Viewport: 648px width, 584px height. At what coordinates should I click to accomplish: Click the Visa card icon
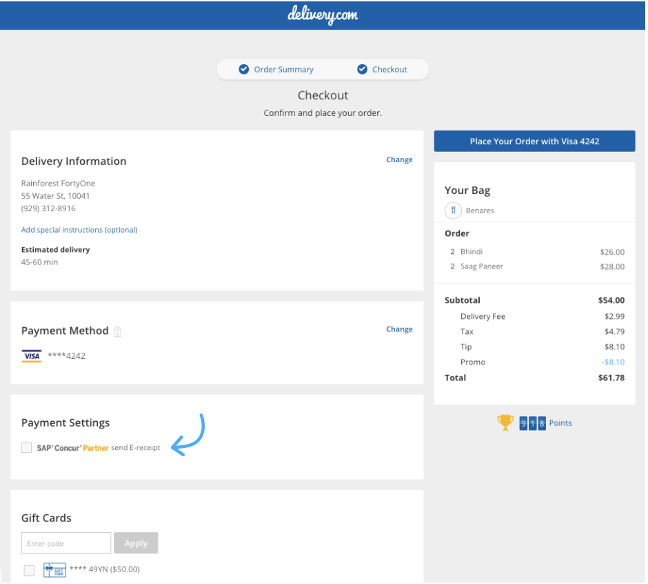click(x=31, y=356)
